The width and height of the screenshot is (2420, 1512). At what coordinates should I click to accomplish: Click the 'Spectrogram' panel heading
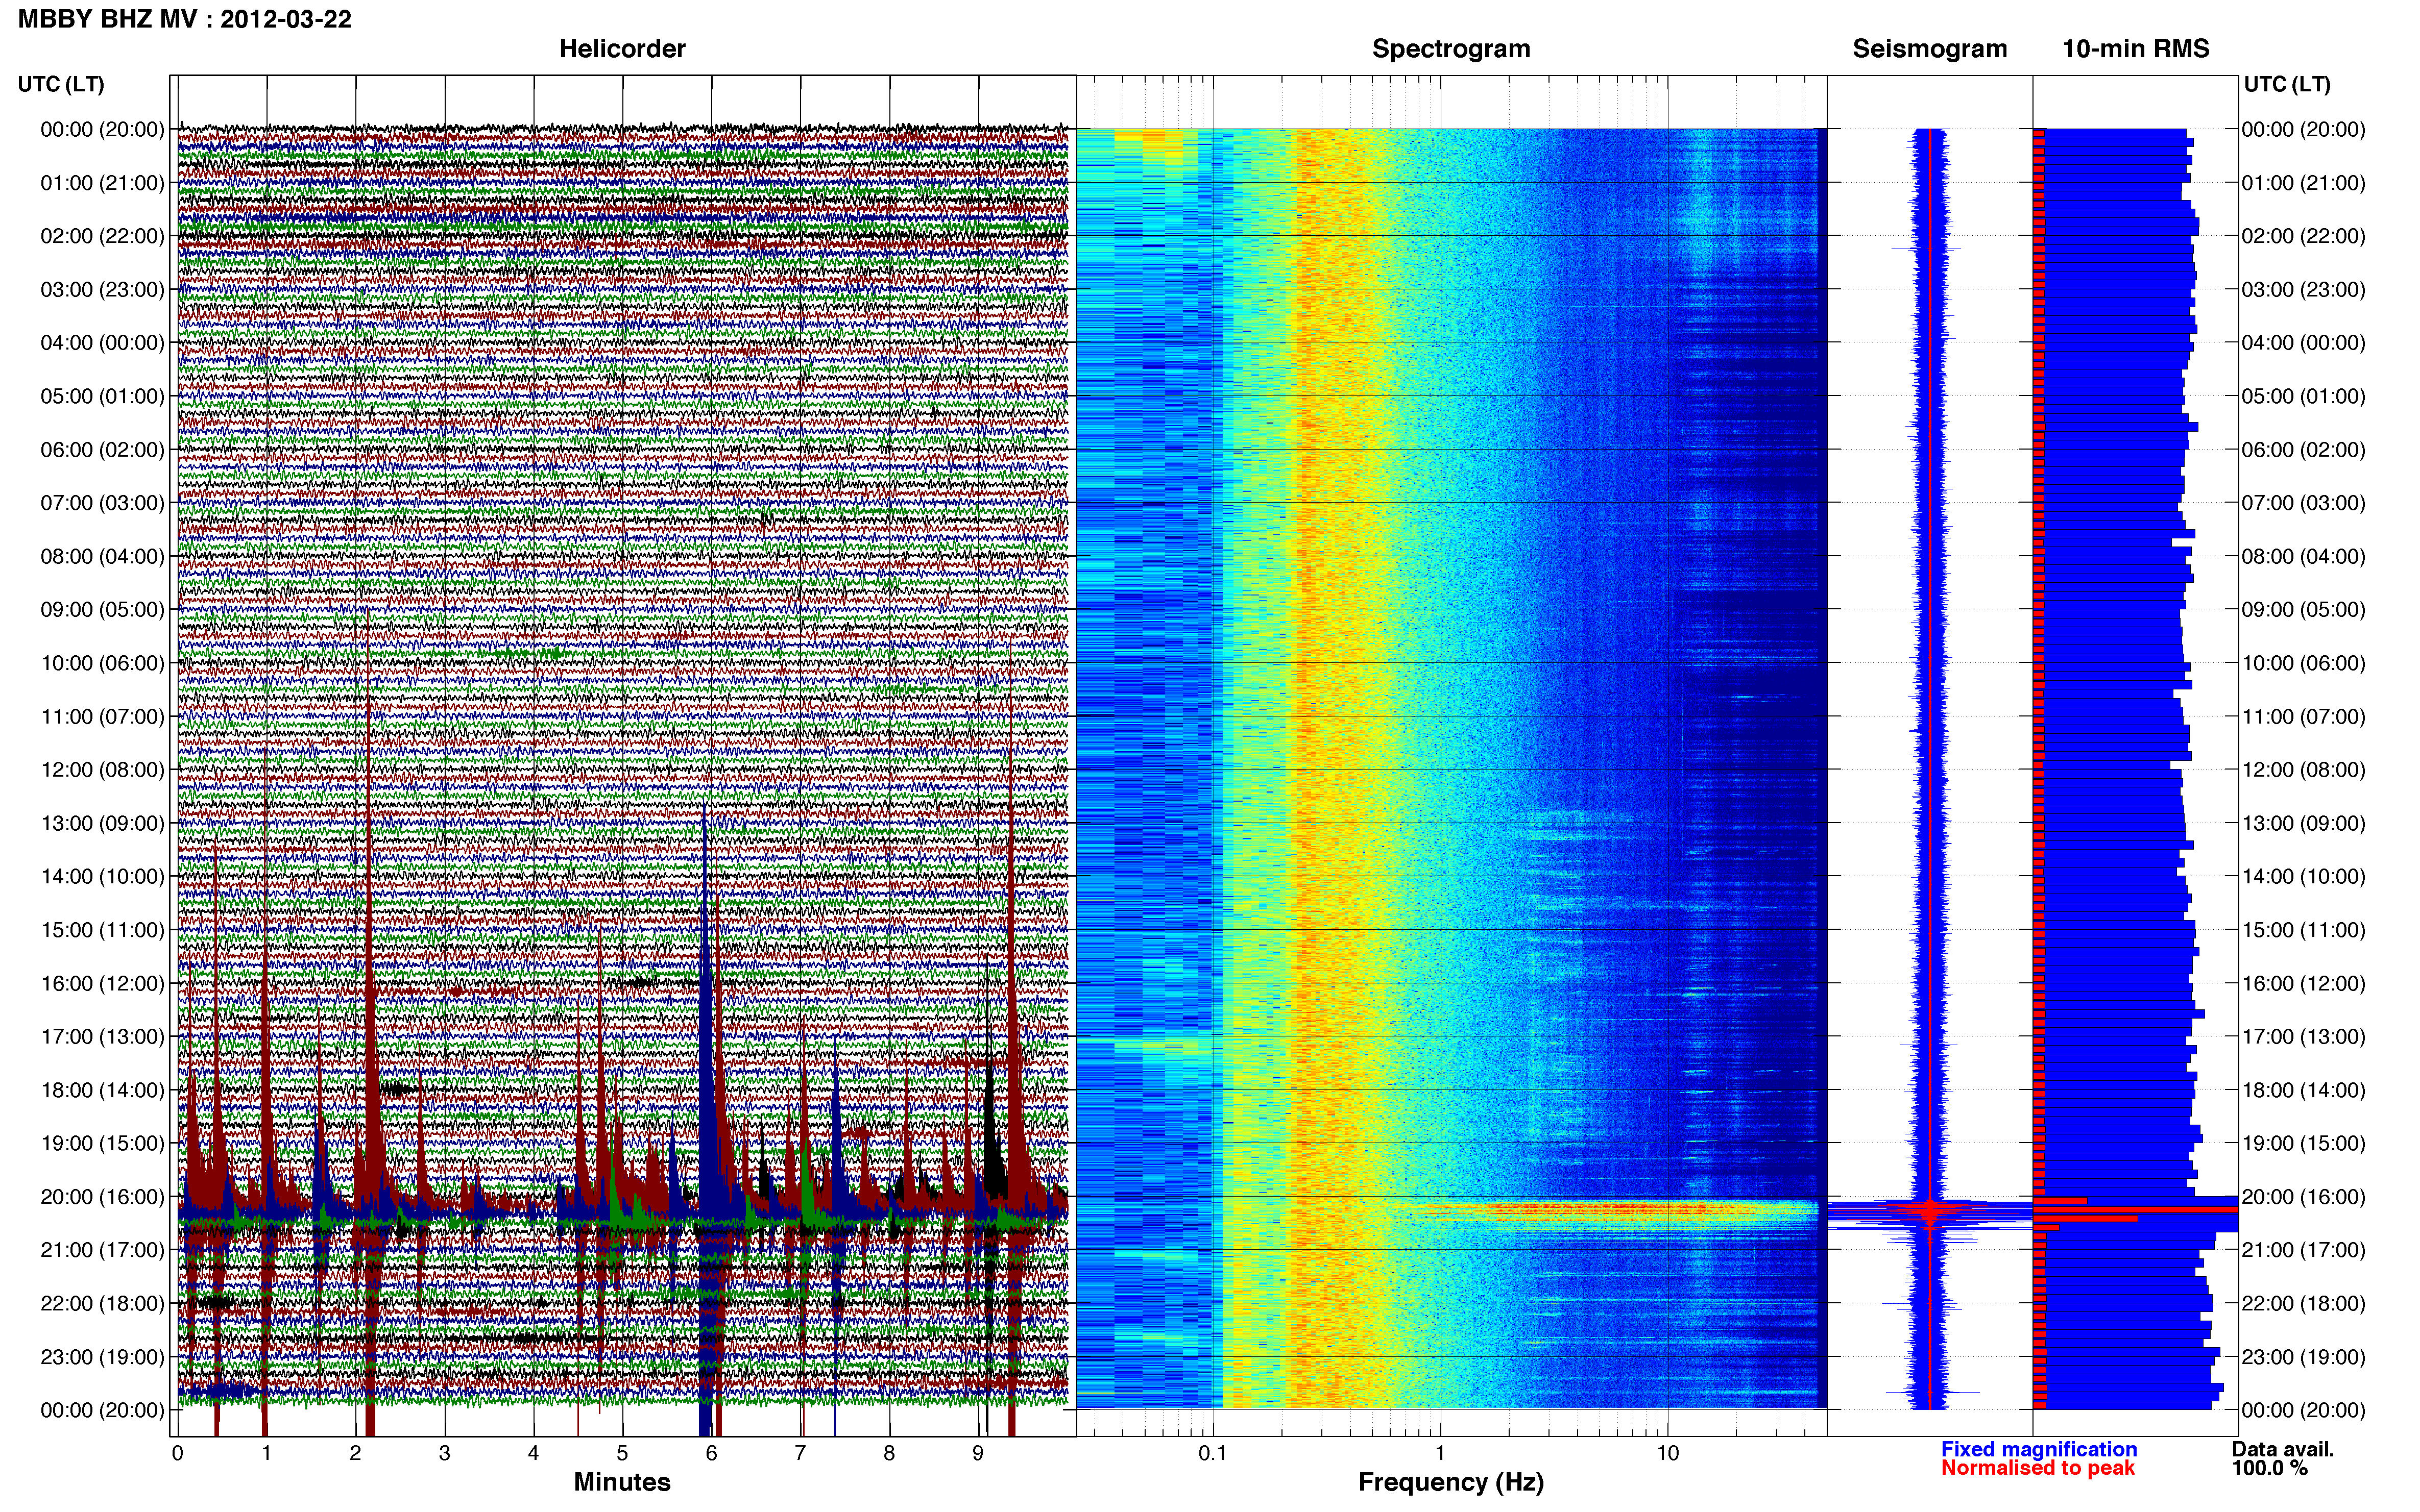click(x=1450, y=49)
